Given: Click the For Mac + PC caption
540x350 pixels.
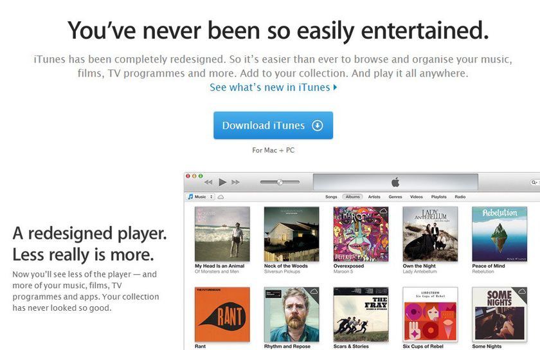Looking at the screenshot, I should pyautogui.click(x=273, y=150).
